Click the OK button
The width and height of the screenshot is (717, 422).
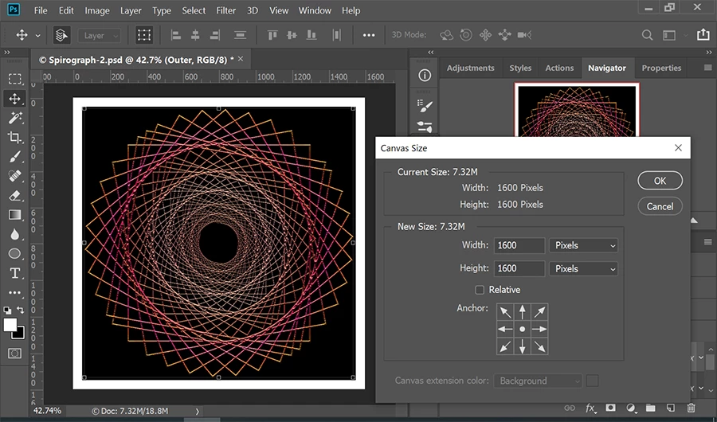(660, 181)
